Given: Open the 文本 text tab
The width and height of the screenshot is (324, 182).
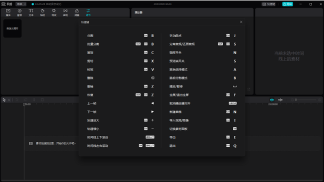Looking at the screenshot, I should (31, 12).
